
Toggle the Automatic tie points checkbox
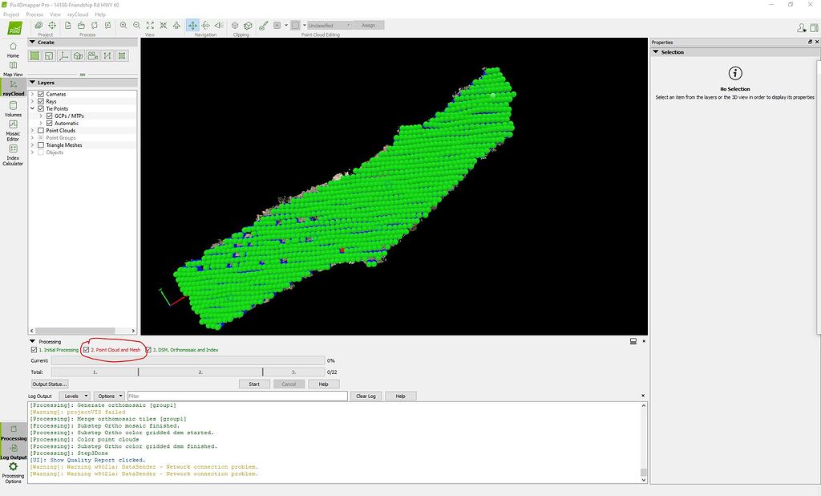click(x=49, y=123)
